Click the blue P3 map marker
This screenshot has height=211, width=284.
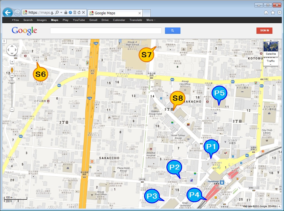pyautogui.click(x=153, y=196)
